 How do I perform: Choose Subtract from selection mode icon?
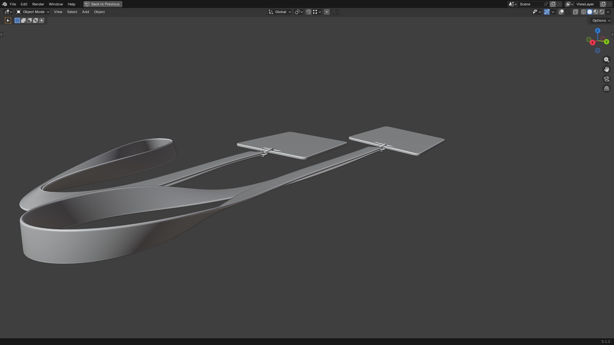[x=29, y=20]
